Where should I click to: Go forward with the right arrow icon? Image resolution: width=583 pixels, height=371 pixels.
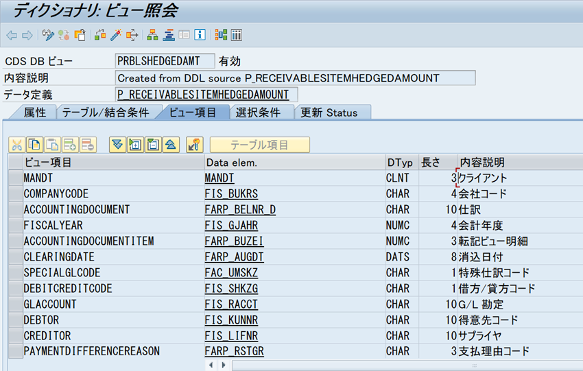coord(27,35)
